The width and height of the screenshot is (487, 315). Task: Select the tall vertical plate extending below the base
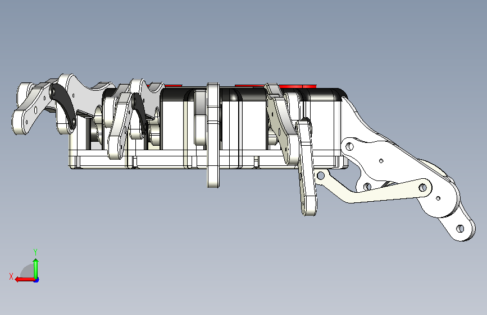pyautogui.click(x=307, y=168)
